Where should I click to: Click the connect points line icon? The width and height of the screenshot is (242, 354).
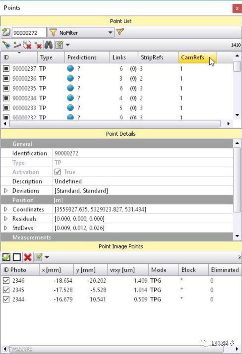(17, 45)
